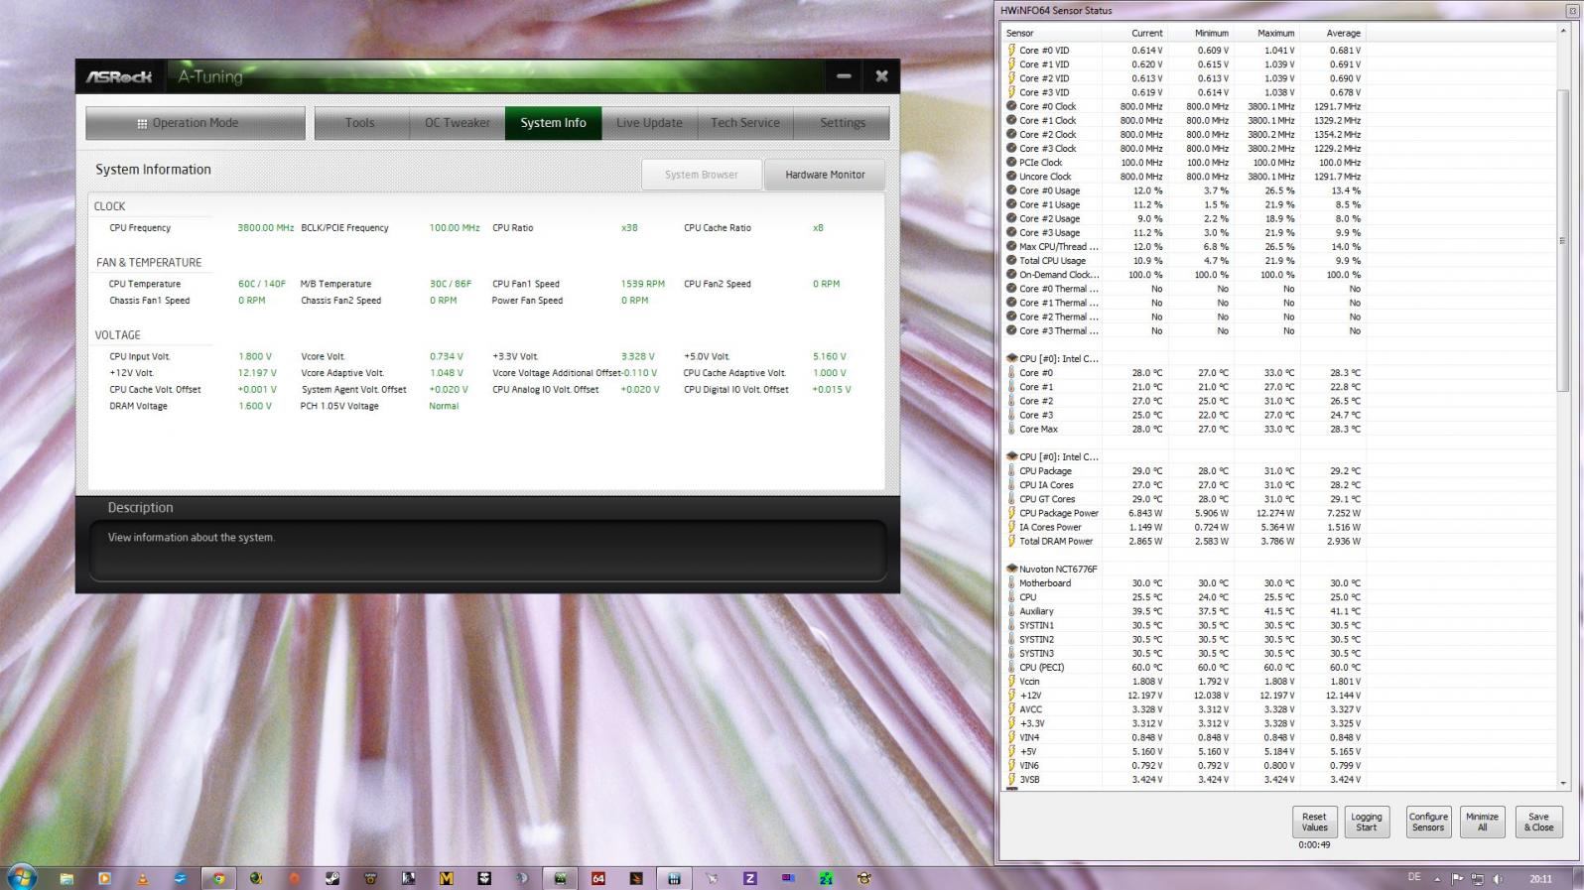Click Save & Close button

[1539, 822]
